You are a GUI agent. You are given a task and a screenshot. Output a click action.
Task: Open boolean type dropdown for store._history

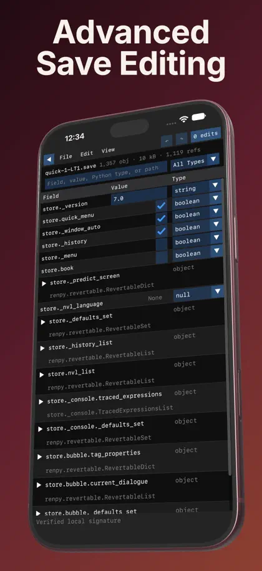coord(197,226)
